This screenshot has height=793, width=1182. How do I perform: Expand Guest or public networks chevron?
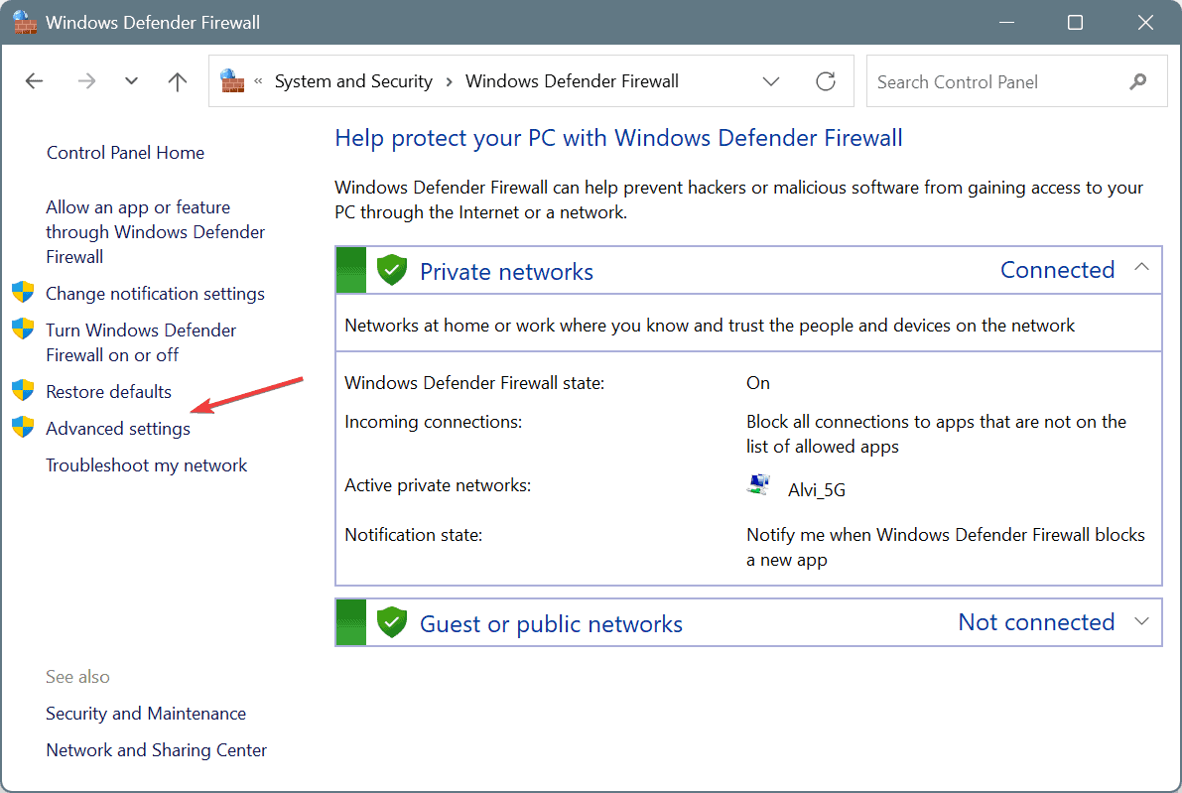[x=1142, y=621]
